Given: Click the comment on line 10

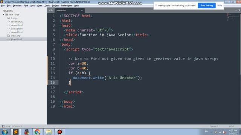Looking at the screenshot, I should click(x=143, y=58).
